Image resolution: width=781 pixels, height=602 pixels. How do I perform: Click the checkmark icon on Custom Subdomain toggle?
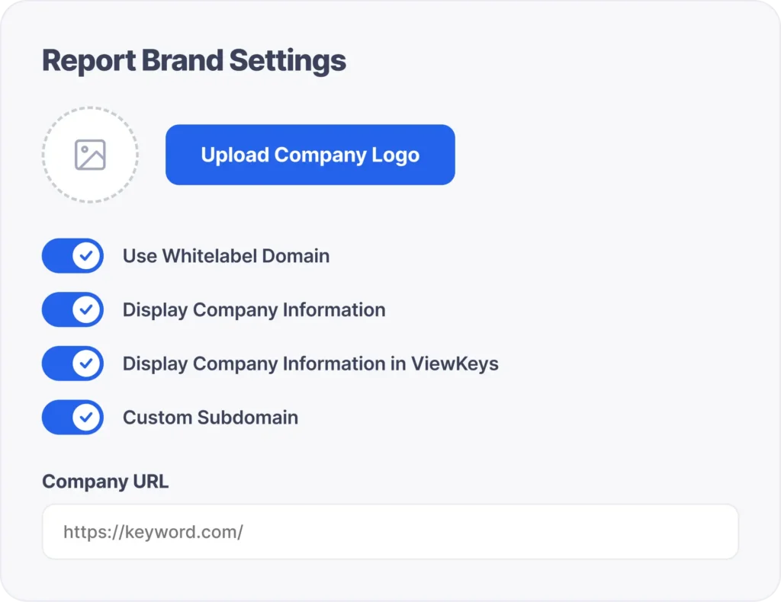click(86, 418)
